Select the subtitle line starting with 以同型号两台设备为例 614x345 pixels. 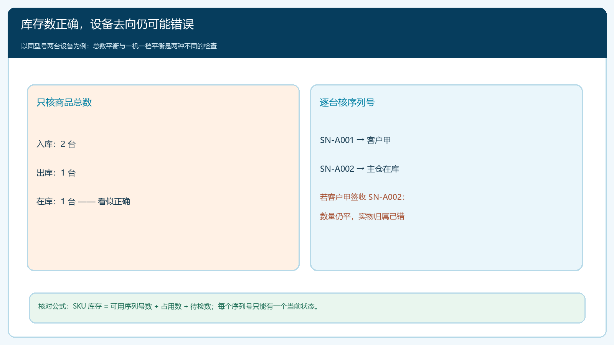pos(119,46)
